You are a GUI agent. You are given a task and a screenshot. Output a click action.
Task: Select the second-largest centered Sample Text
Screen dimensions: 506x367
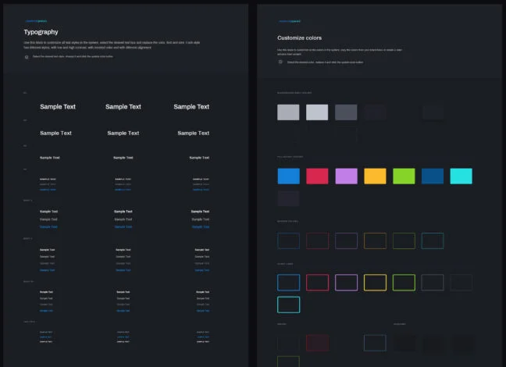point(123,133)
